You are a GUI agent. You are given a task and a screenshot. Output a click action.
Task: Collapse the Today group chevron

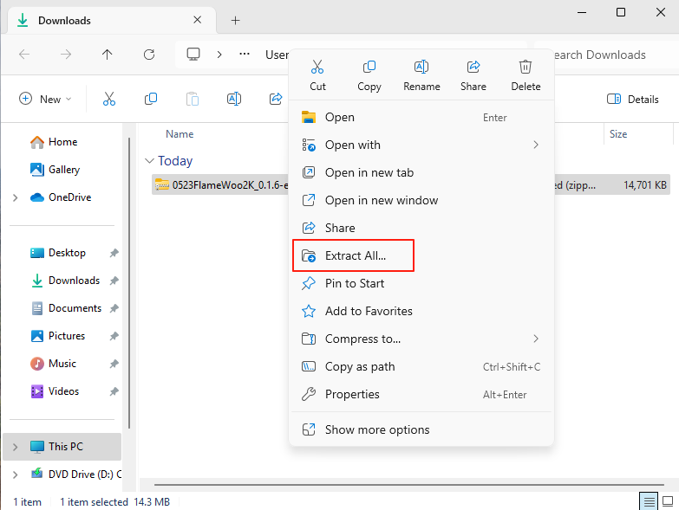pyautogui.click(x=149, y=161)
